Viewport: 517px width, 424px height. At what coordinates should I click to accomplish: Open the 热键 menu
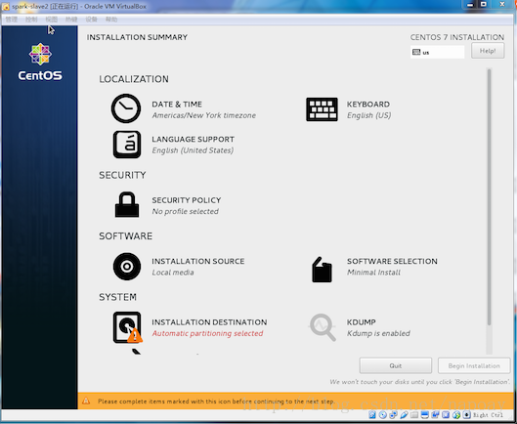[x=71, y=20]
